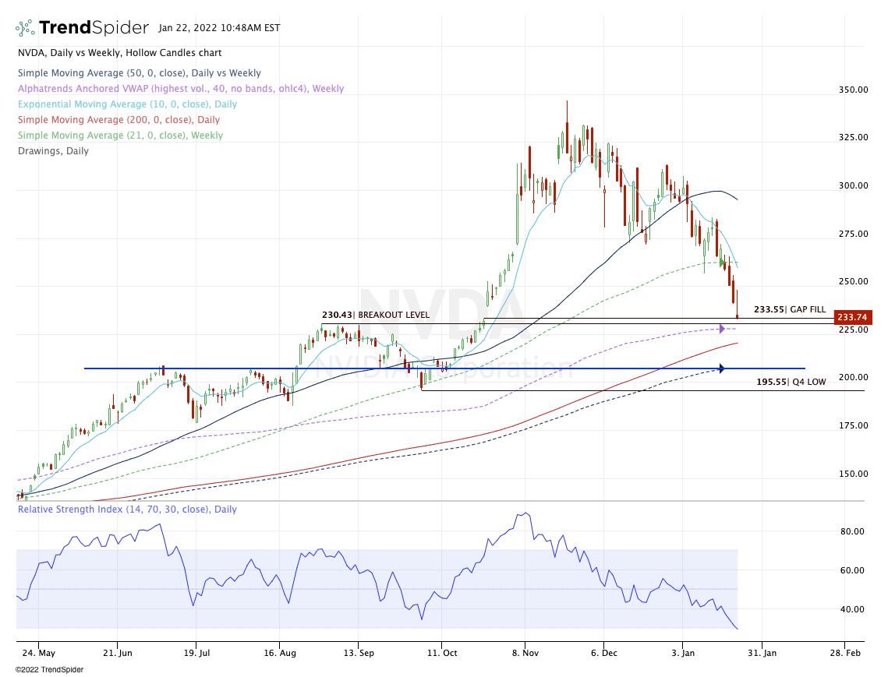Click the RSI 60.00 axis label
This screenshot has height=677, width=888.
(852, 570)
